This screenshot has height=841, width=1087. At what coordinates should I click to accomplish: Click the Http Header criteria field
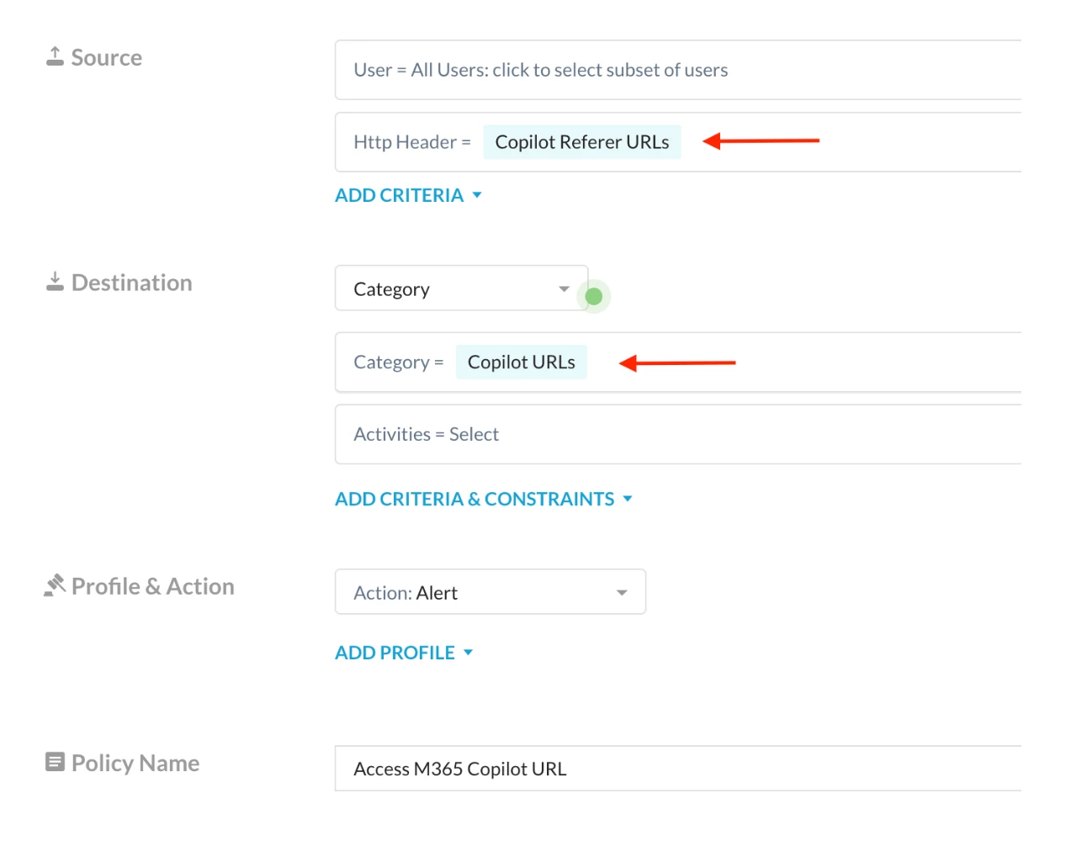tap(883, 142)
